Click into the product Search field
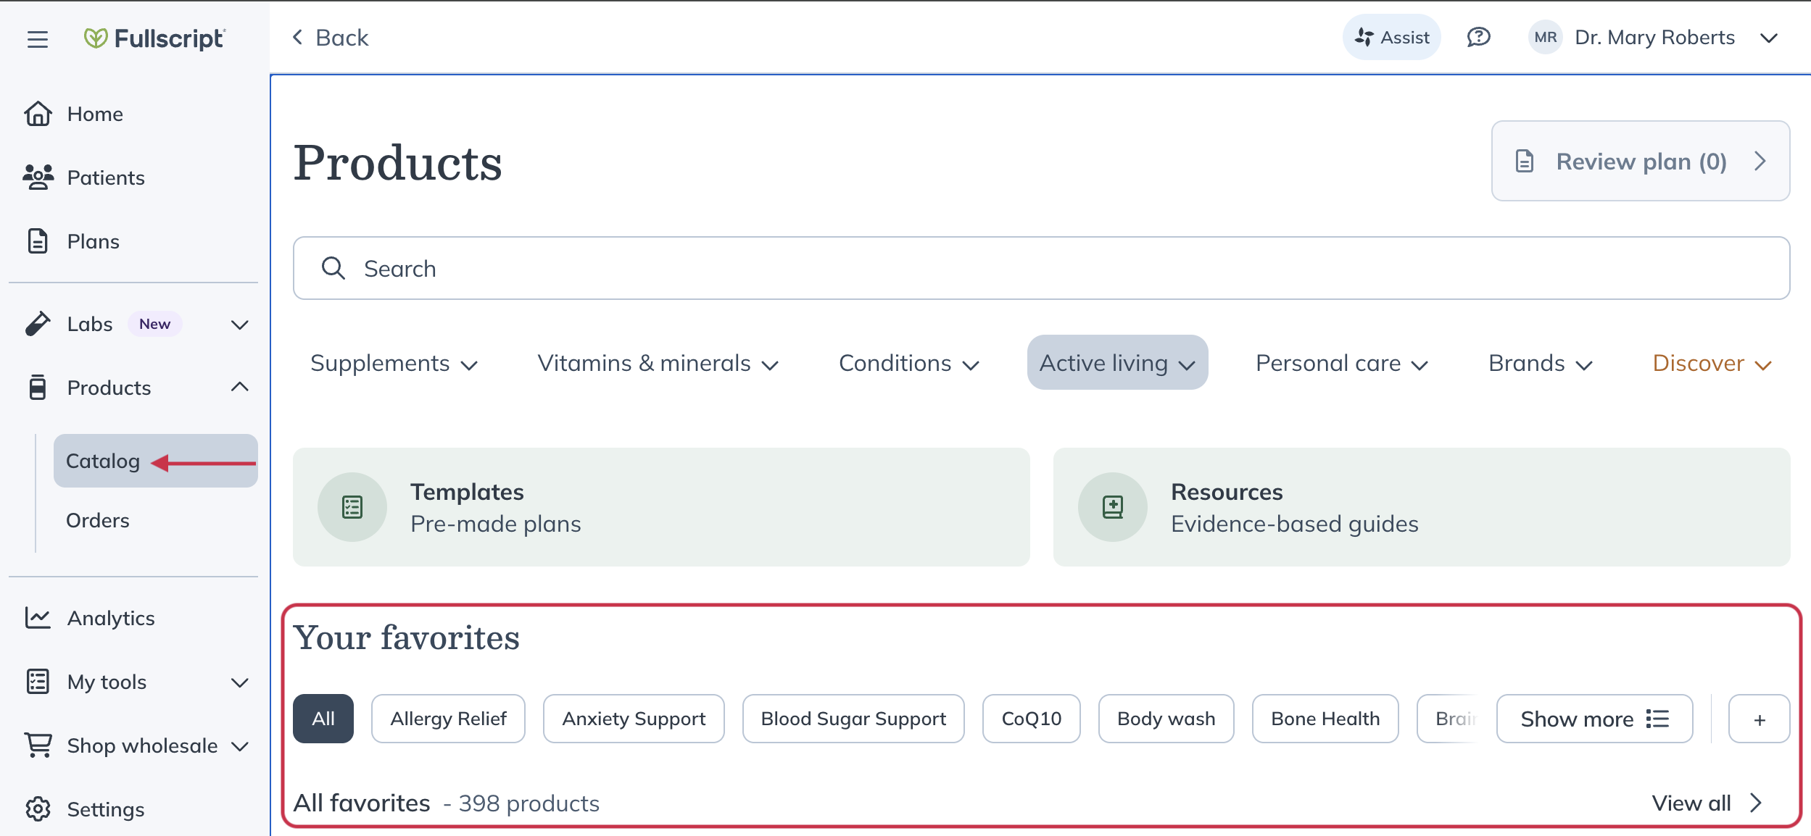The width and height of the screenshot is (1811, 836). pos(1041,268)
